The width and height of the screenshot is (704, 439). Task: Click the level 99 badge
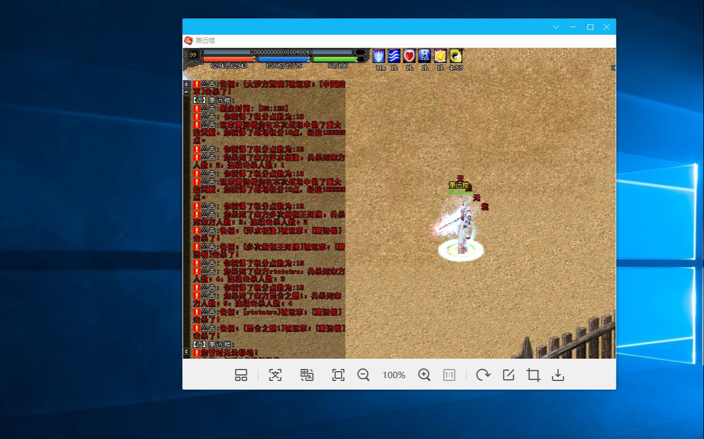tap(193, 54)
